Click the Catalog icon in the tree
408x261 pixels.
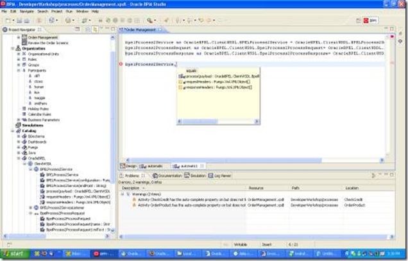[x=18, y=131]
